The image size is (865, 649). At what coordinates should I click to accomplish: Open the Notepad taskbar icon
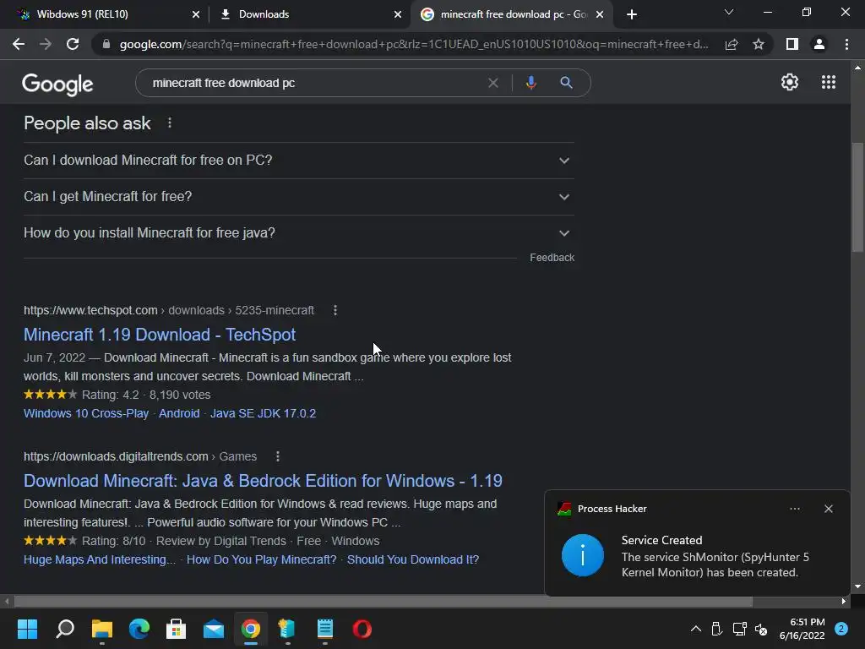tap(325, 629)
